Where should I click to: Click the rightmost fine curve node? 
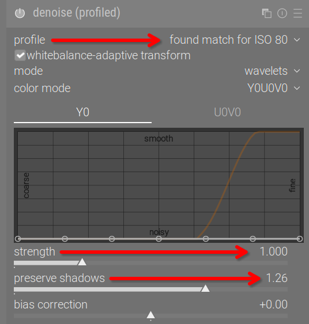(300, 239)
